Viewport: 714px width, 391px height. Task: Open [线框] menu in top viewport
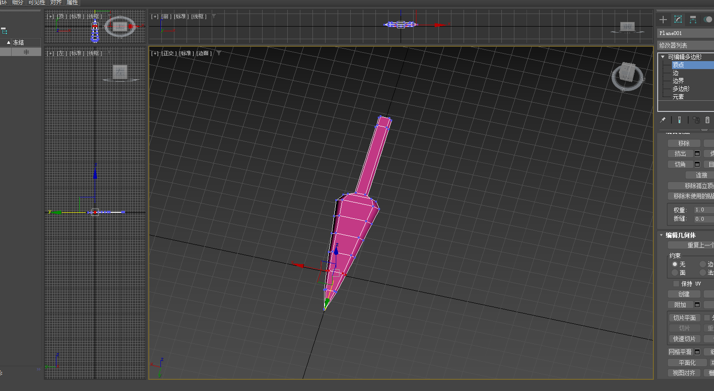94,16
